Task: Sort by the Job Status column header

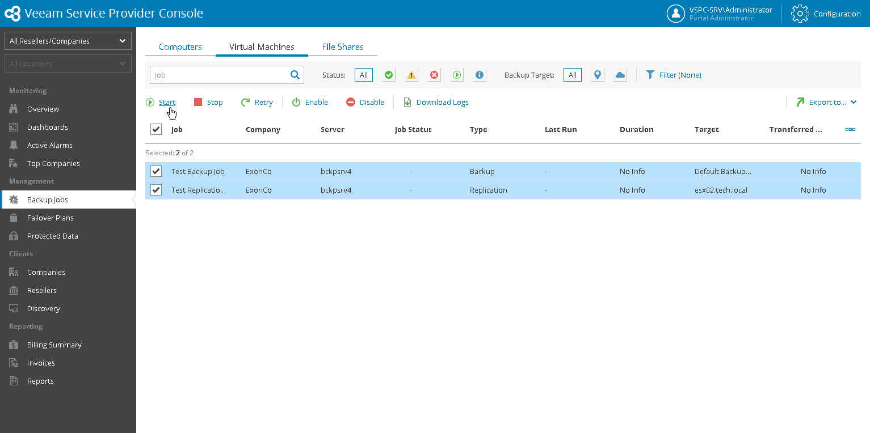Action: pyautogui.click(x=413, y=129)
